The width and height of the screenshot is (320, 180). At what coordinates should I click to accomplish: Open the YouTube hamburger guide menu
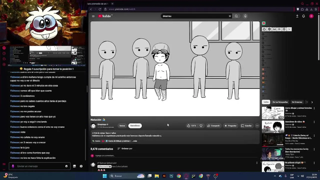tap(93, 16)
